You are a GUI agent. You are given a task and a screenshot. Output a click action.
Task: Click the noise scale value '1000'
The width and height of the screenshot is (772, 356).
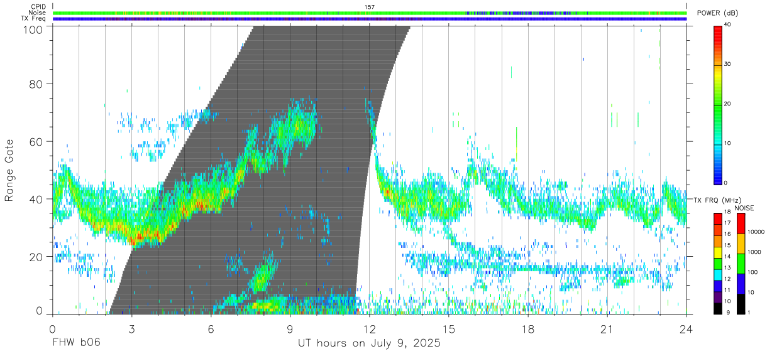point(754,251)
